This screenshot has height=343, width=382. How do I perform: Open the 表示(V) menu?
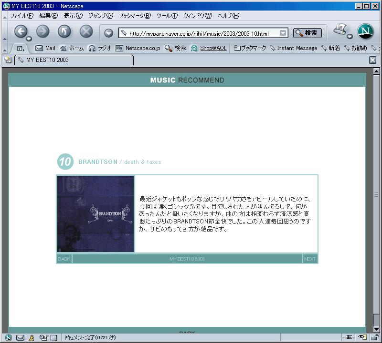[x=73, y=16]
